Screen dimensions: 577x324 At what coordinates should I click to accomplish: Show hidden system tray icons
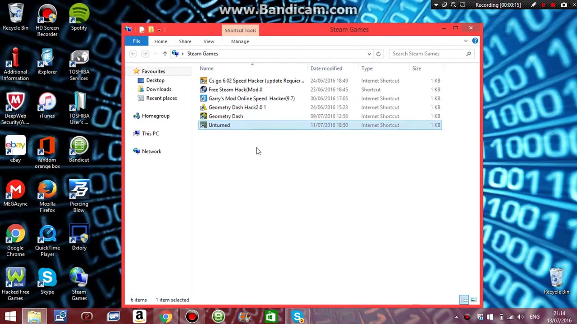[x=456, y=317]
